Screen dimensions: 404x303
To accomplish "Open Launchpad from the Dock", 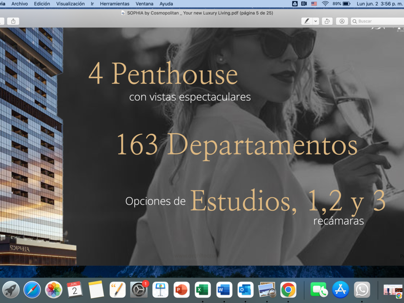I will click(x=11, y=290).
